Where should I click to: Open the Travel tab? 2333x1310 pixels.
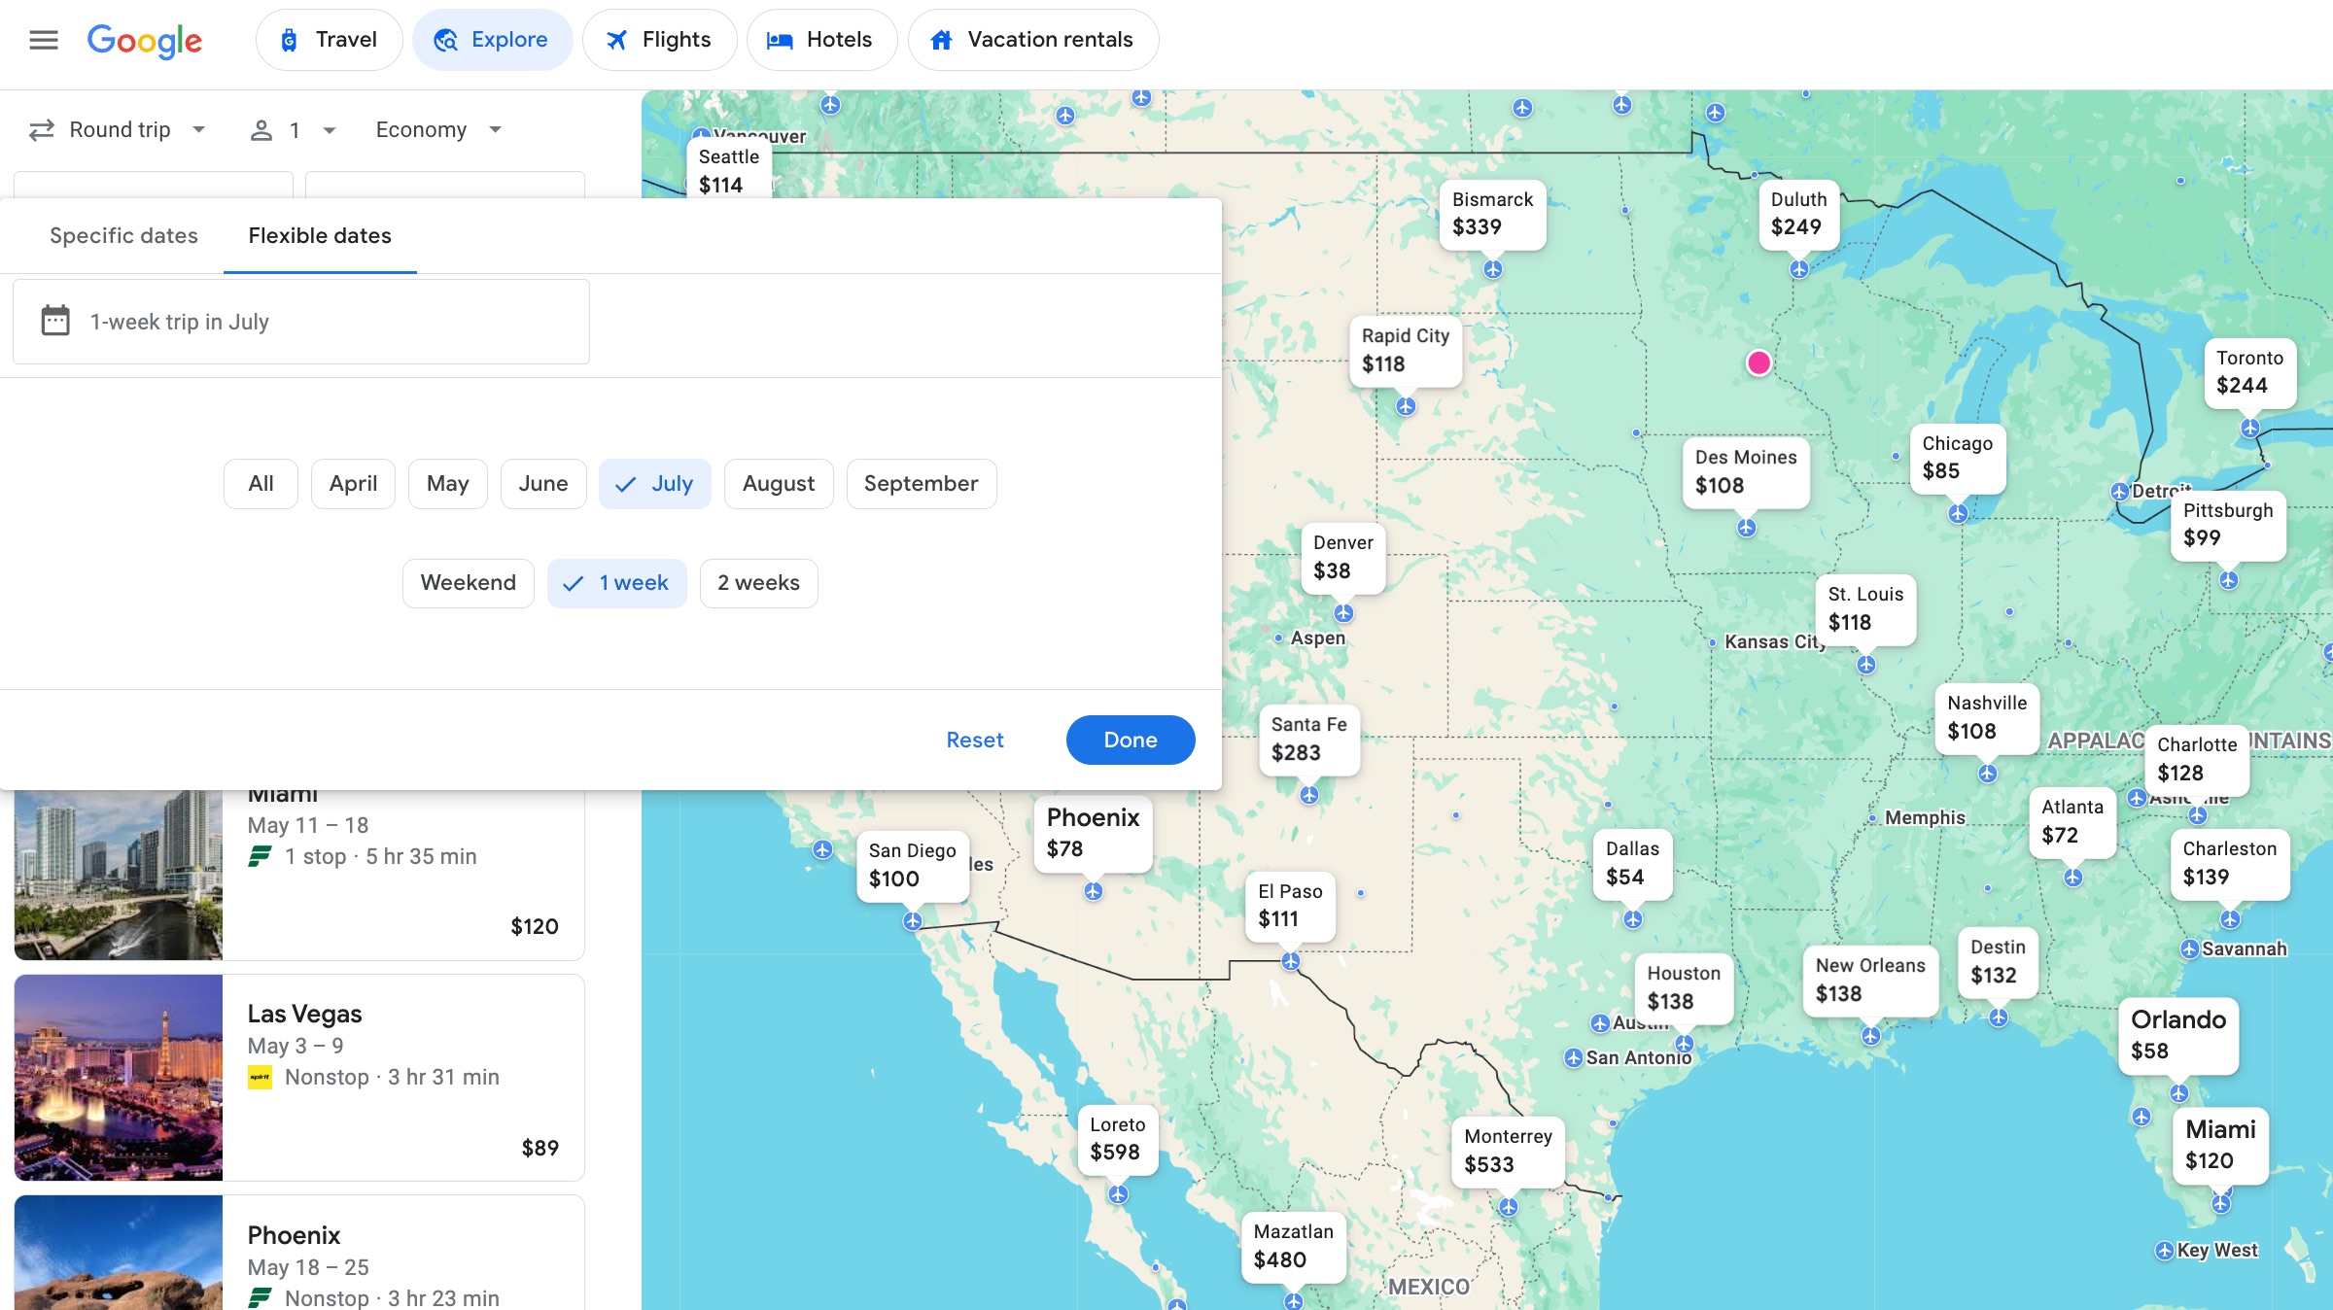click(x=329, y=40)
